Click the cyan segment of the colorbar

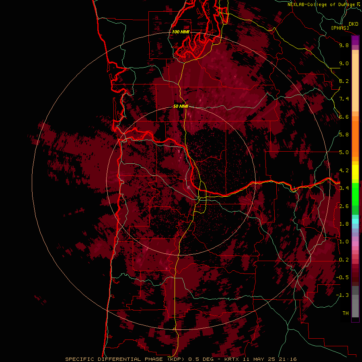[x=355, y=221]
